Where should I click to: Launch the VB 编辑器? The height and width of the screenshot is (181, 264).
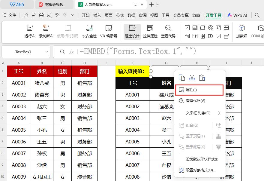click(109, 31)
